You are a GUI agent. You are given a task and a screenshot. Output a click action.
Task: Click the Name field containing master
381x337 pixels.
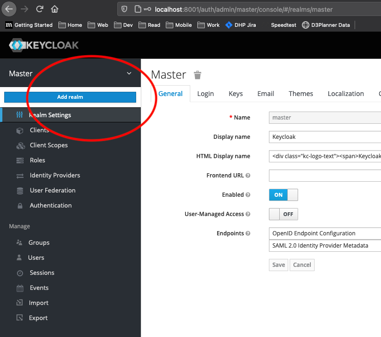coord(325,118)
